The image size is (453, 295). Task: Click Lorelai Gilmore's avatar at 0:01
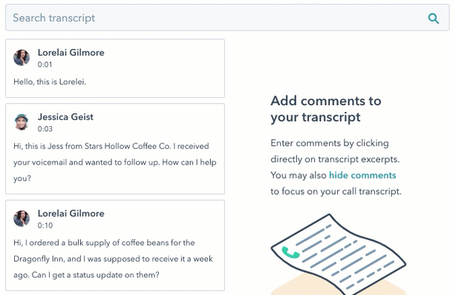22,58
